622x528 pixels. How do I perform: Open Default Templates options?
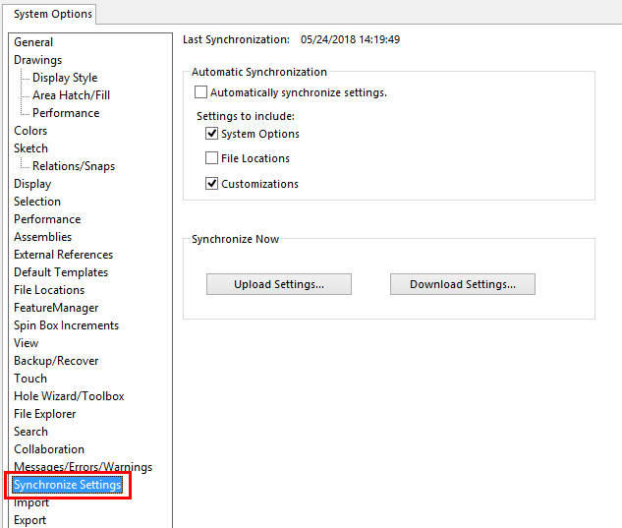(61, 272)
